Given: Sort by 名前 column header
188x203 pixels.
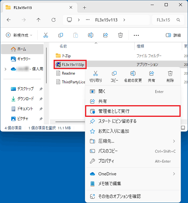Looking at the screenshot, I should (63, 46).
